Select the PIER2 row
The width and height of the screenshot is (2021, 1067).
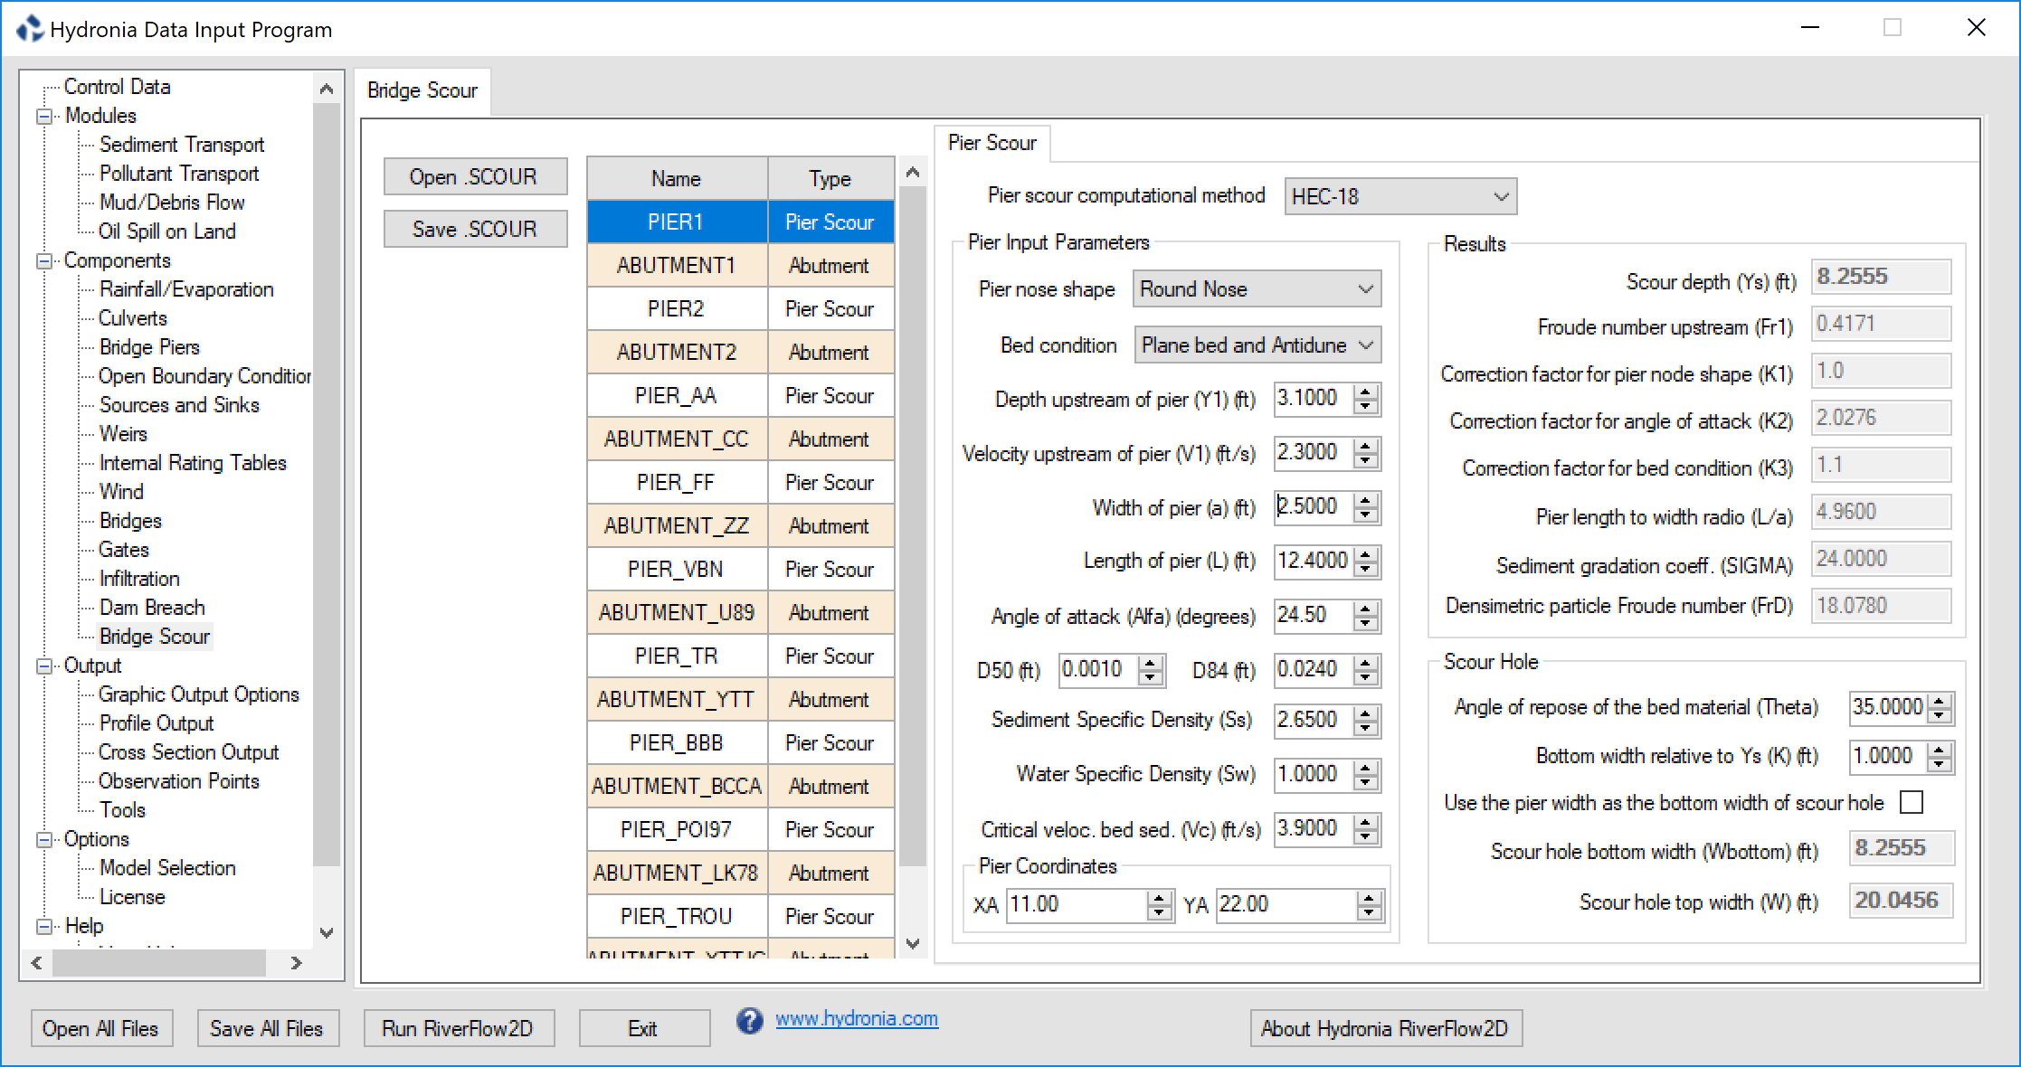tap(741, 309)
